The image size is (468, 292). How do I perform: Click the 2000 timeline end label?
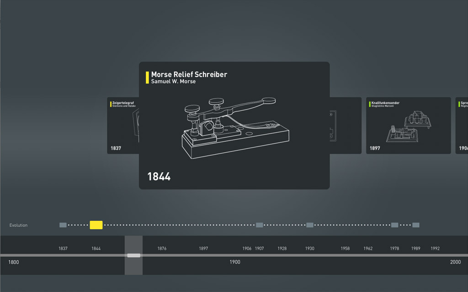click(456, 262)
